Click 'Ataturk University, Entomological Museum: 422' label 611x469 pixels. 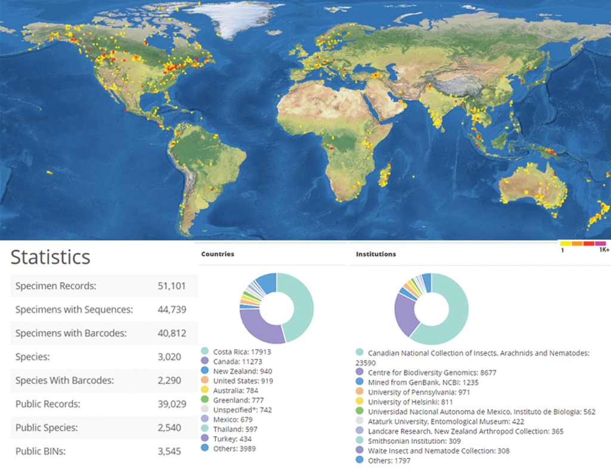tap(446, 421)
